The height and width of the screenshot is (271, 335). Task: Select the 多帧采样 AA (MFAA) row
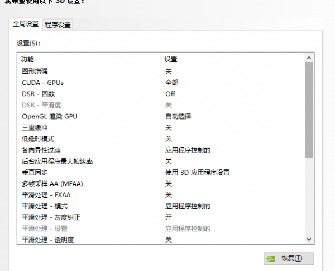pyautogui.click(x=160, y=184)
